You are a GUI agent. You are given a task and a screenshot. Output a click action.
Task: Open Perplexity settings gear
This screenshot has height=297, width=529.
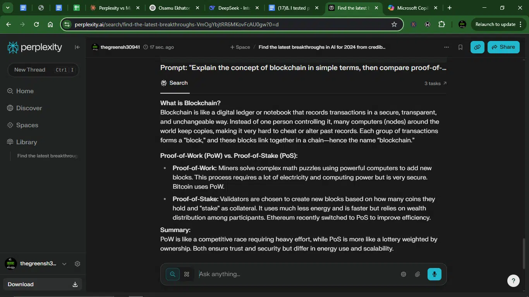pos(77,264)
